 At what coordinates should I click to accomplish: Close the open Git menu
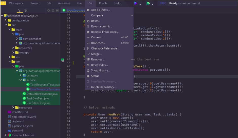90,3
